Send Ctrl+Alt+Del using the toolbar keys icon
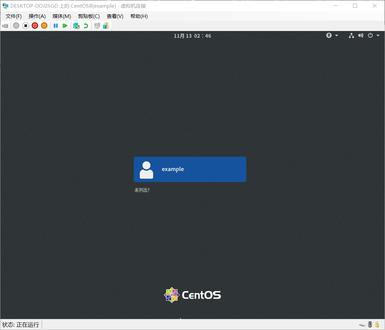 pos(5,26)
